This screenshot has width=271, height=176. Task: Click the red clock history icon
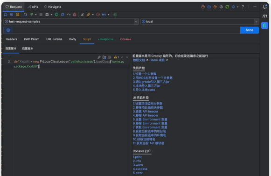[x=98, y=14]
